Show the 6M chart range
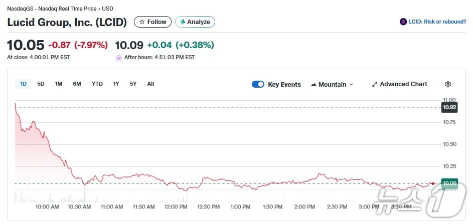 [77, 84]
